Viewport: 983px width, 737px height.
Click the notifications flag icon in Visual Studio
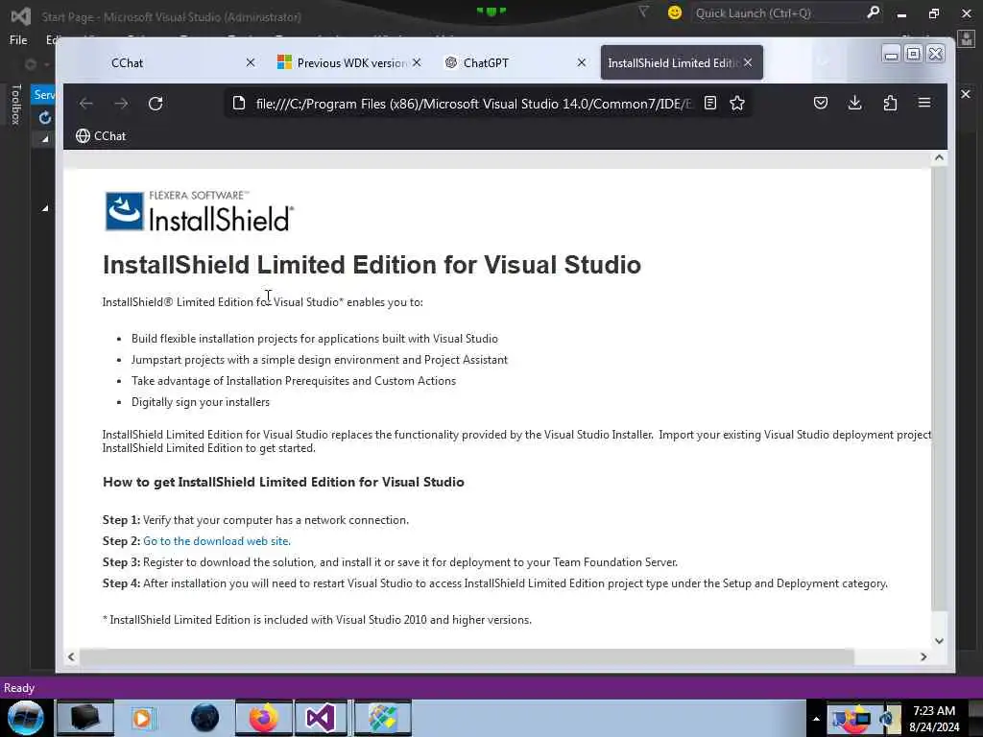[x=643, y=12]
